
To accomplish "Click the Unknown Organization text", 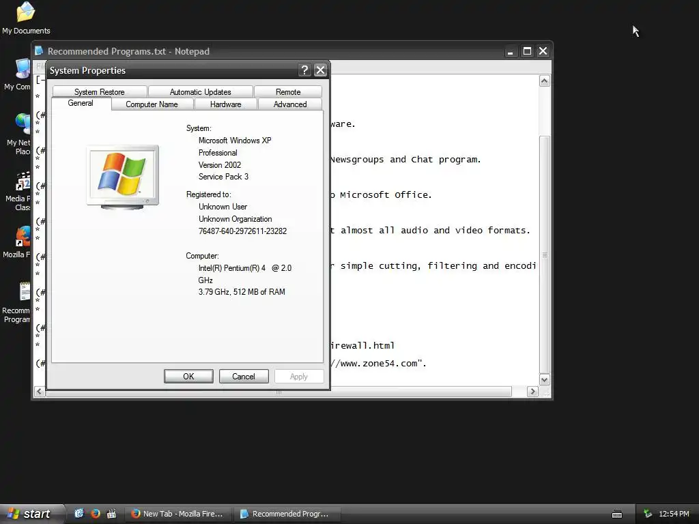I will pos(235,219).
